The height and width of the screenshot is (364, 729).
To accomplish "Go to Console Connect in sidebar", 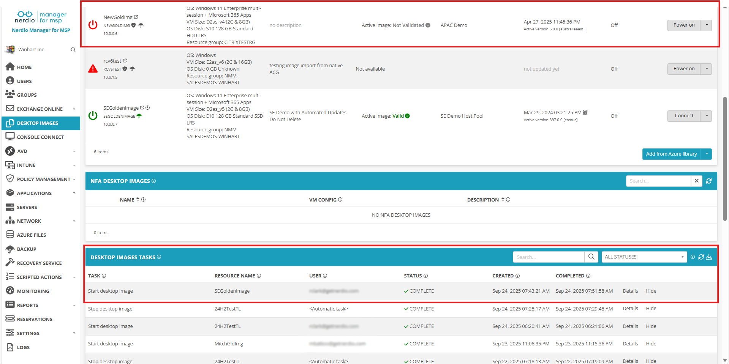I will click(x=40, y=137).
